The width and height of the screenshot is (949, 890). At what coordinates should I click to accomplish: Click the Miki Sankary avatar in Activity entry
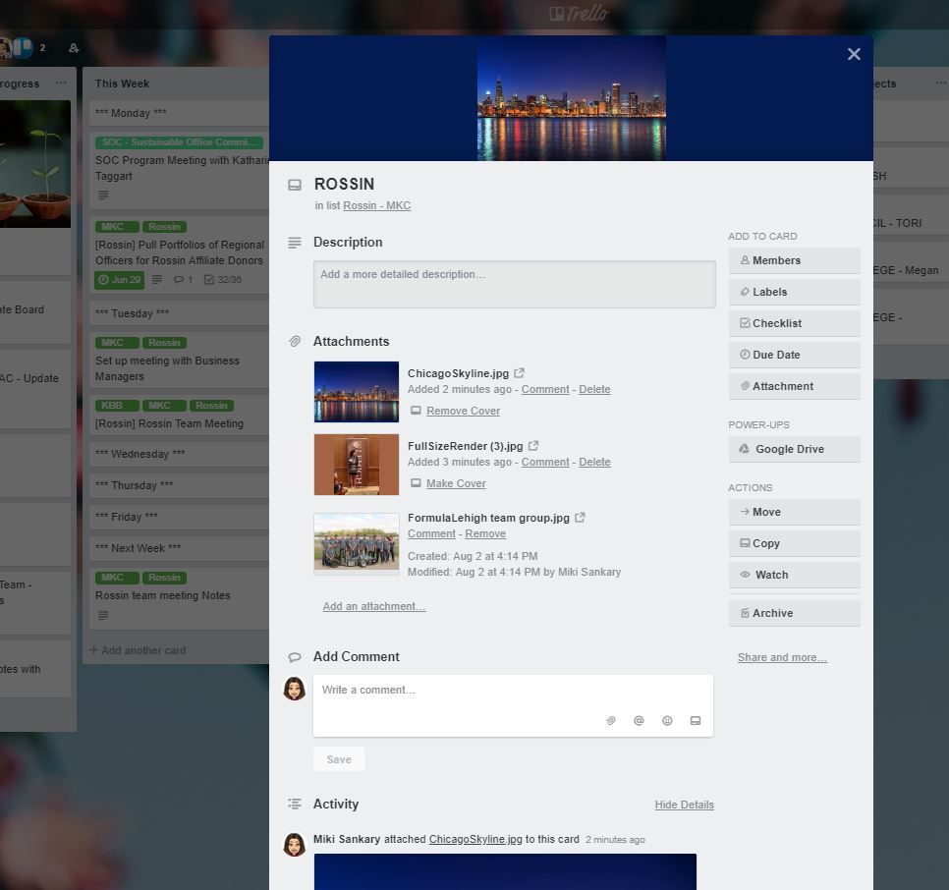(x=295, y=845)
